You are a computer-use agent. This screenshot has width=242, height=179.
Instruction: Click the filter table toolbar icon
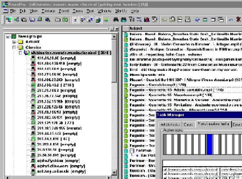(131, 20)
